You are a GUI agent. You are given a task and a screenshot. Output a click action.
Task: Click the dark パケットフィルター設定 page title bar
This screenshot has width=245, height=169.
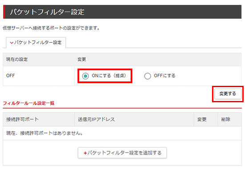pyautogui.click(x=122, y=12)
